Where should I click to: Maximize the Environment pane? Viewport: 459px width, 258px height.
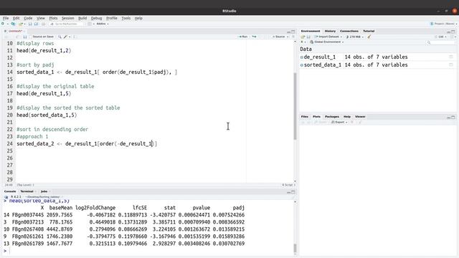pos(453,32)
